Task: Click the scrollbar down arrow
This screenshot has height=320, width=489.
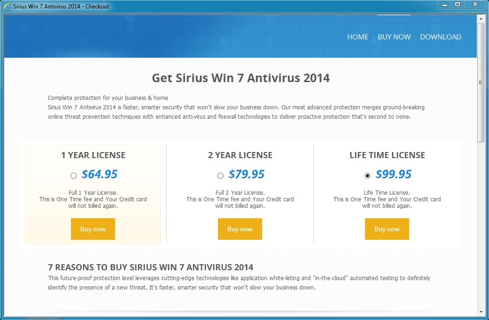Action: tap(481, 312)
